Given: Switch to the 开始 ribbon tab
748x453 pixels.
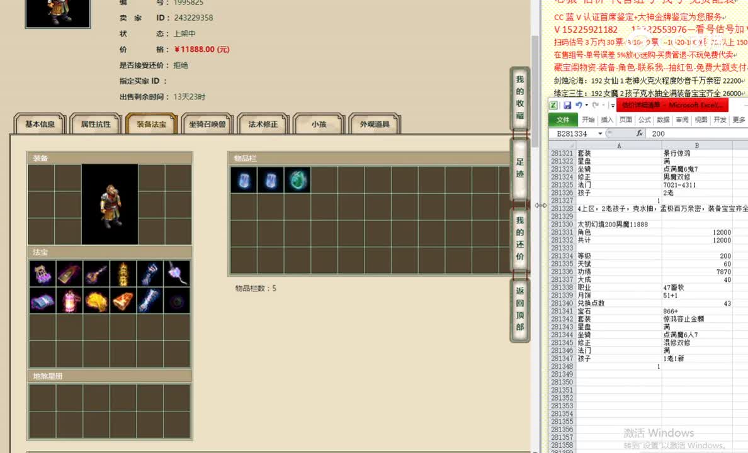Looking at the screenshot, I should coord(588,120).
